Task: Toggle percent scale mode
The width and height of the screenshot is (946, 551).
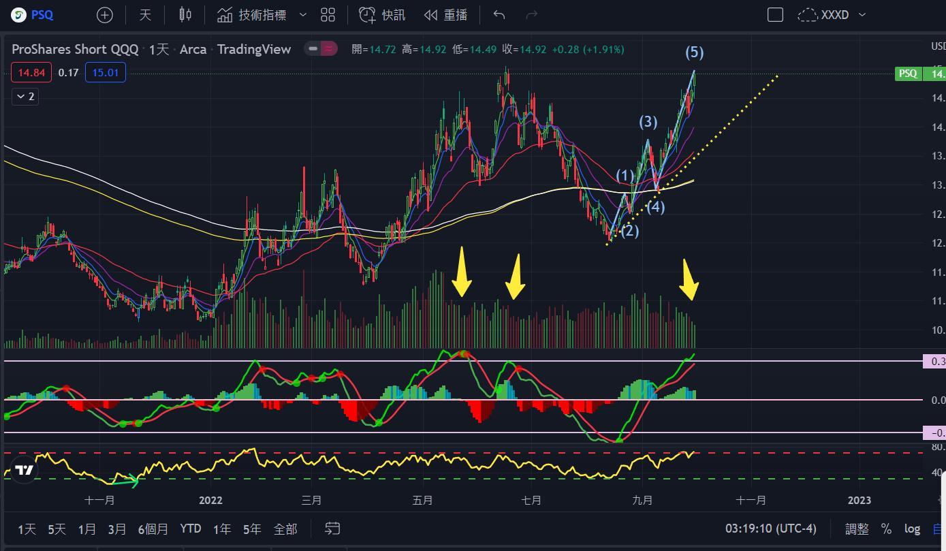Action: tap(886, 529)
